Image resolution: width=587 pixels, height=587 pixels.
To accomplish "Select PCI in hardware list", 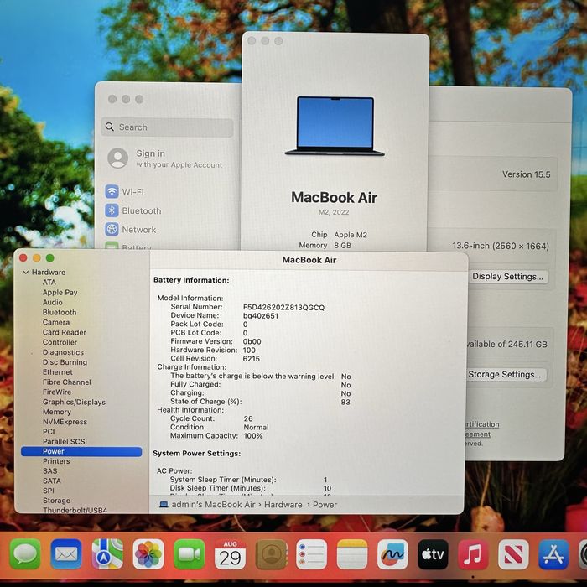I will 49,431.
